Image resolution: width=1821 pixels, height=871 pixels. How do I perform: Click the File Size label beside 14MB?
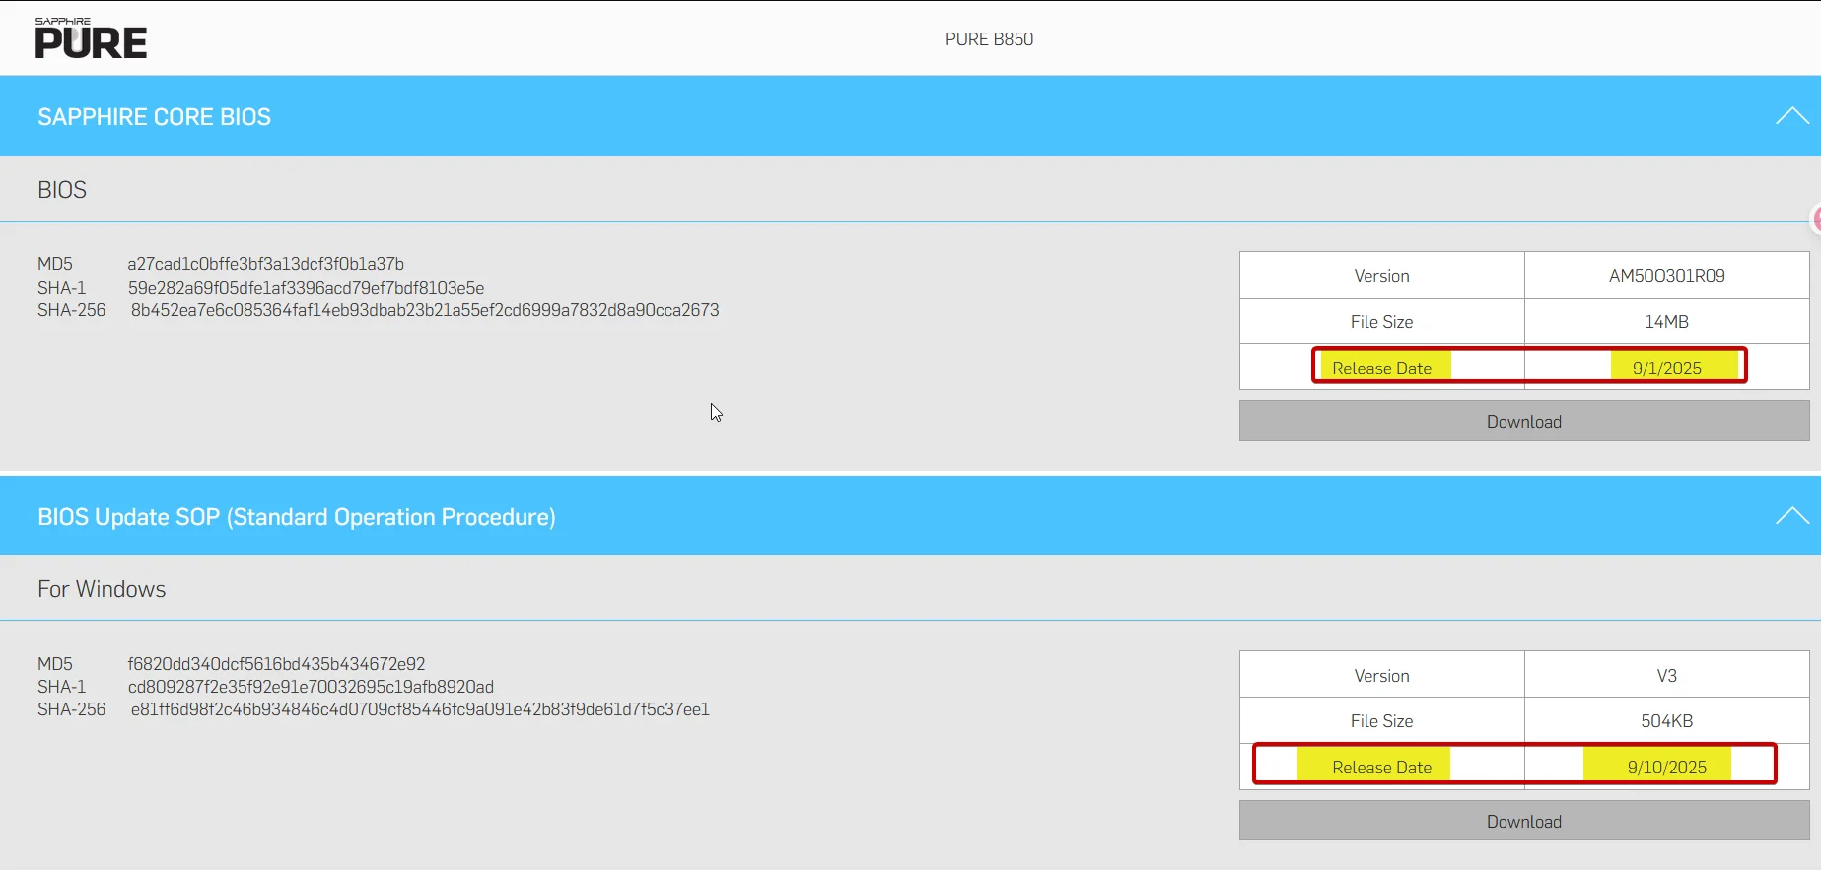coord(1382,322)
